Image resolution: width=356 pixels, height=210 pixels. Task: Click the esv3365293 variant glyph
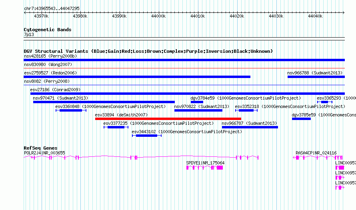coord(325,102)
